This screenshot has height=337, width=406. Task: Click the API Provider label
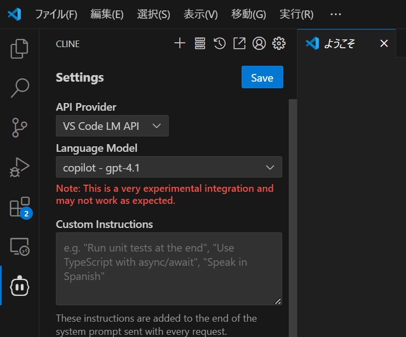pyautogui.click(x=86, y=107)
